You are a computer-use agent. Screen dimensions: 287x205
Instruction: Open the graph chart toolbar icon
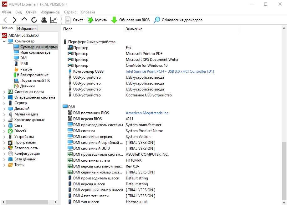(54, 20)
